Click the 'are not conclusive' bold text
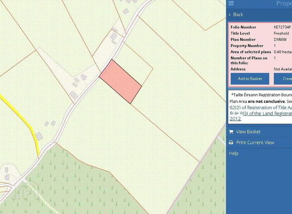The height and width of the screenshot is (214, 292). pyautogui.click(x=266, y=102)
